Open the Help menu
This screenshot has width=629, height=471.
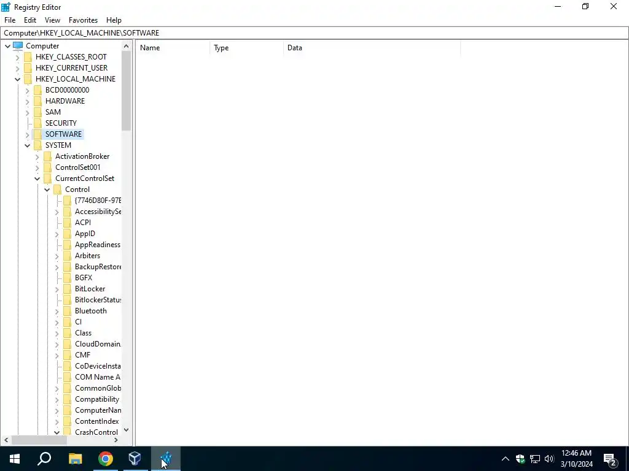(x=114, y=20)
